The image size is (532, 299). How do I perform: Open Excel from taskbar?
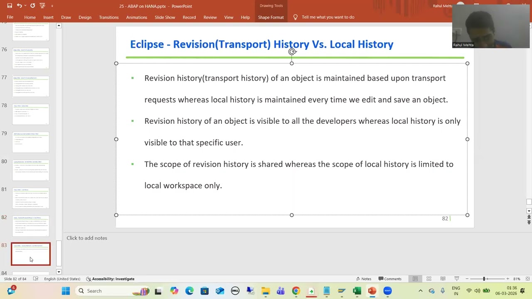click(x=357, y=291)
